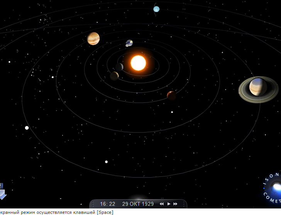Select the striped planet Jupiter
The height and width of the screenshot is (215, 281).
(93, 39)
